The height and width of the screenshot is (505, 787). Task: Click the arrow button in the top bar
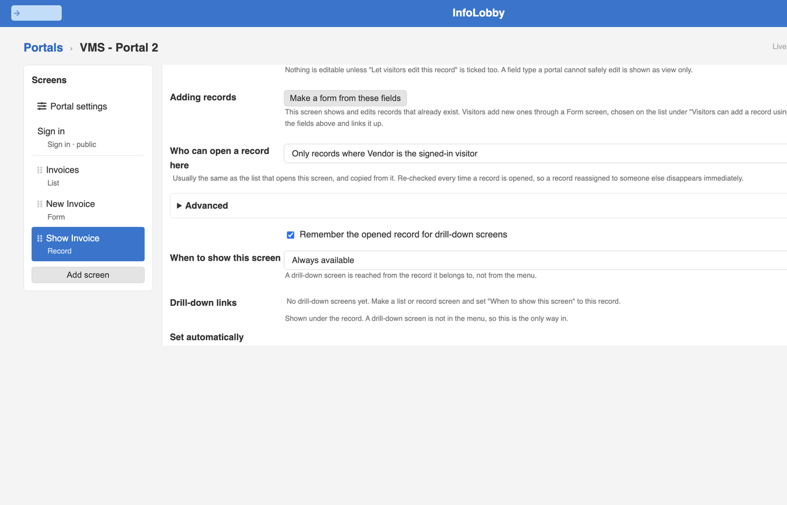click(x=36, y=13)
